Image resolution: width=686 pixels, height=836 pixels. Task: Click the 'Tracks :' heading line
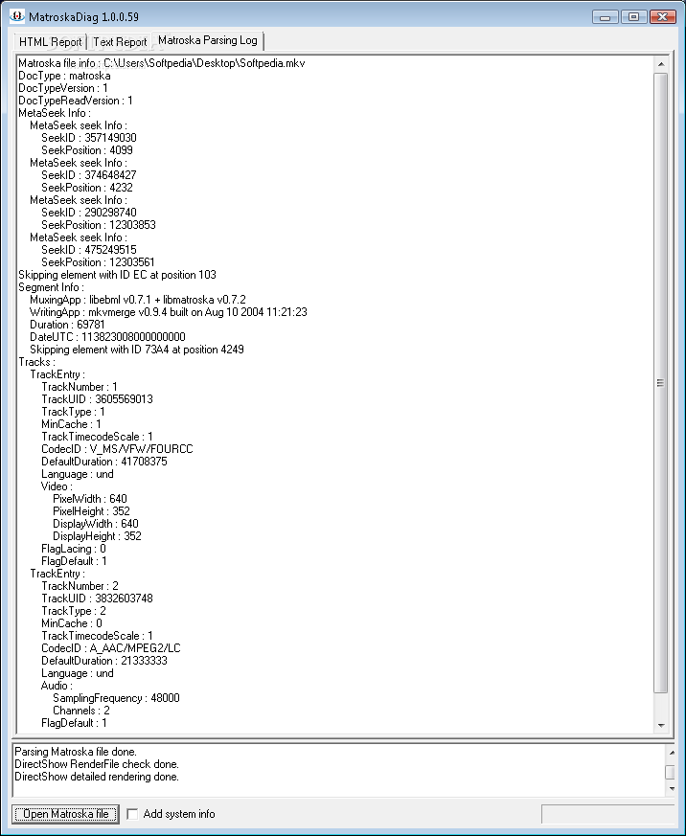coord(36,361)
